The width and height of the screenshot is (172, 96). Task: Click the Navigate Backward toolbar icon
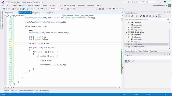point(4,9)
